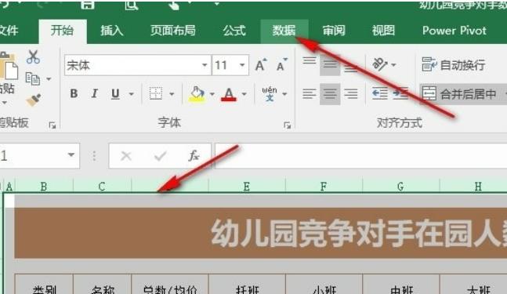This screenshot has height=294, width=507.
Task: Toggle Bold formatting
Action: coord(74,94)
